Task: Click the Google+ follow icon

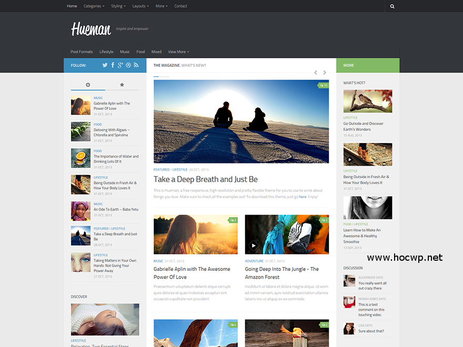Action: (120, 65)
